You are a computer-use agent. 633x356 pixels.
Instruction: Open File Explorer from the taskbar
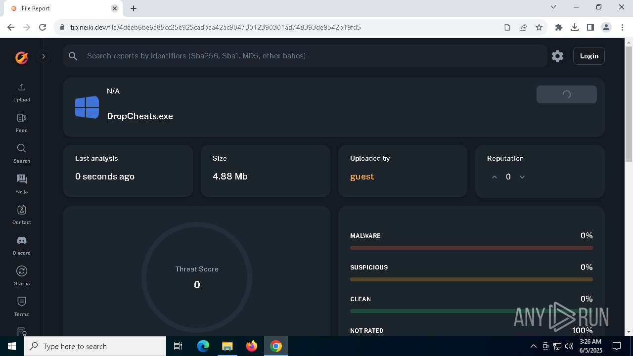point(227,346)
